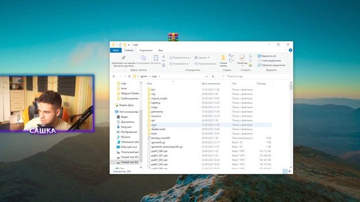Switch to the Главная ribbon tab
Viewport: 360px width, 202px height.
coord(129,50)
